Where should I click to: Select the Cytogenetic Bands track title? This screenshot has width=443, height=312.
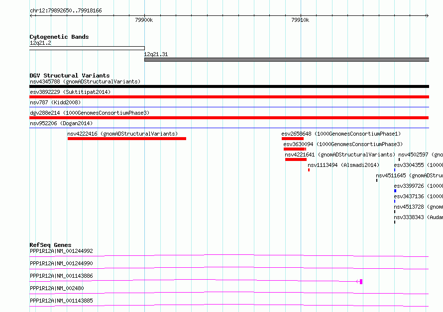coord(59,37)
